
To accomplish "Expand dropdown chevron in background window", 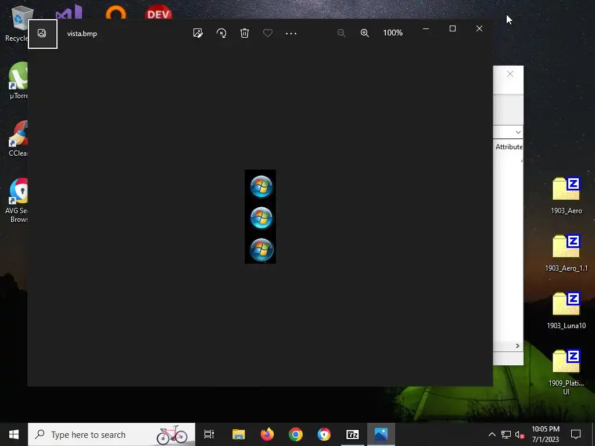I will click(x=518, y=132).
